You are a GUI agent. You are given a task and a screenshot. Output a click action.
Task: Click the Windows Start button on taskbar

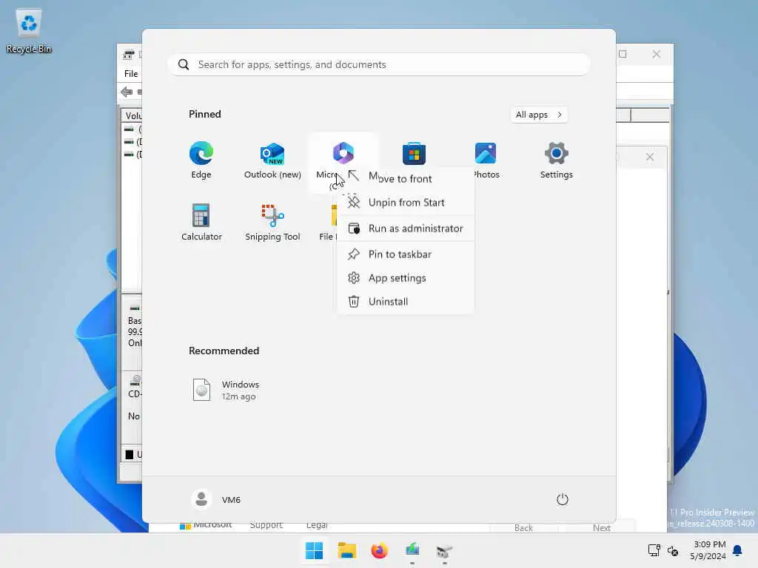click(x=314, y=550)
